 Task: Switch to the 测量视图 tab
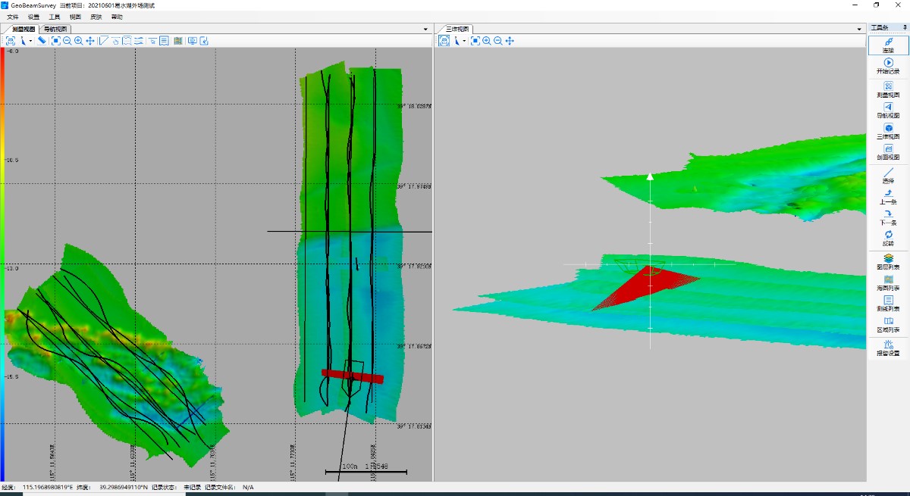point(24,30)
